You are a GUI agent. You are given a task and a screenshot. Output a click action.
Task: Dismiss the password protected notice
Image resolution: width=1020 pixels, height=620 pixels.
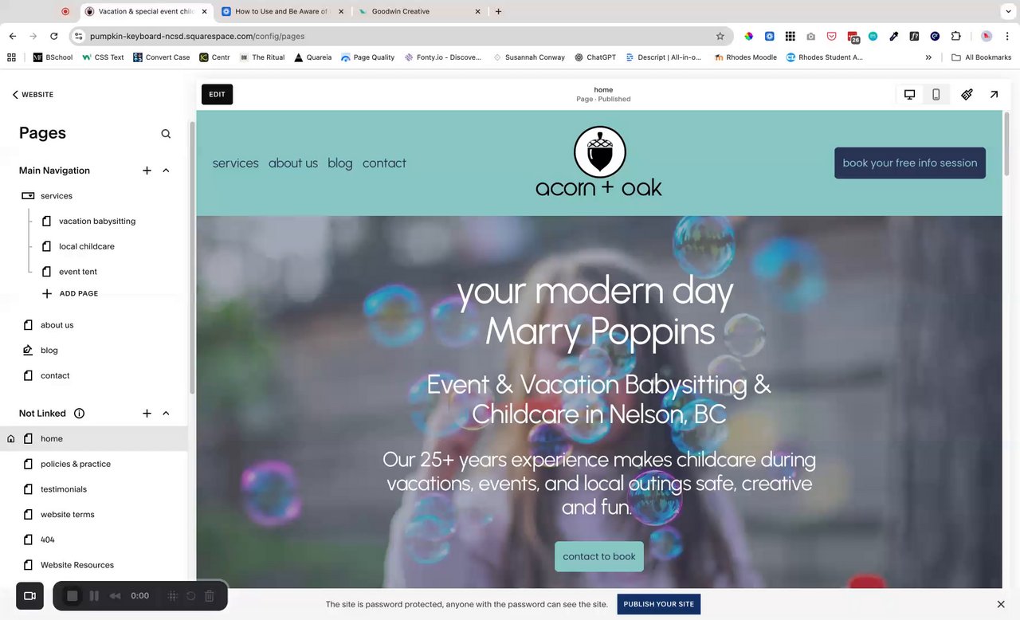click(1001, 604)
